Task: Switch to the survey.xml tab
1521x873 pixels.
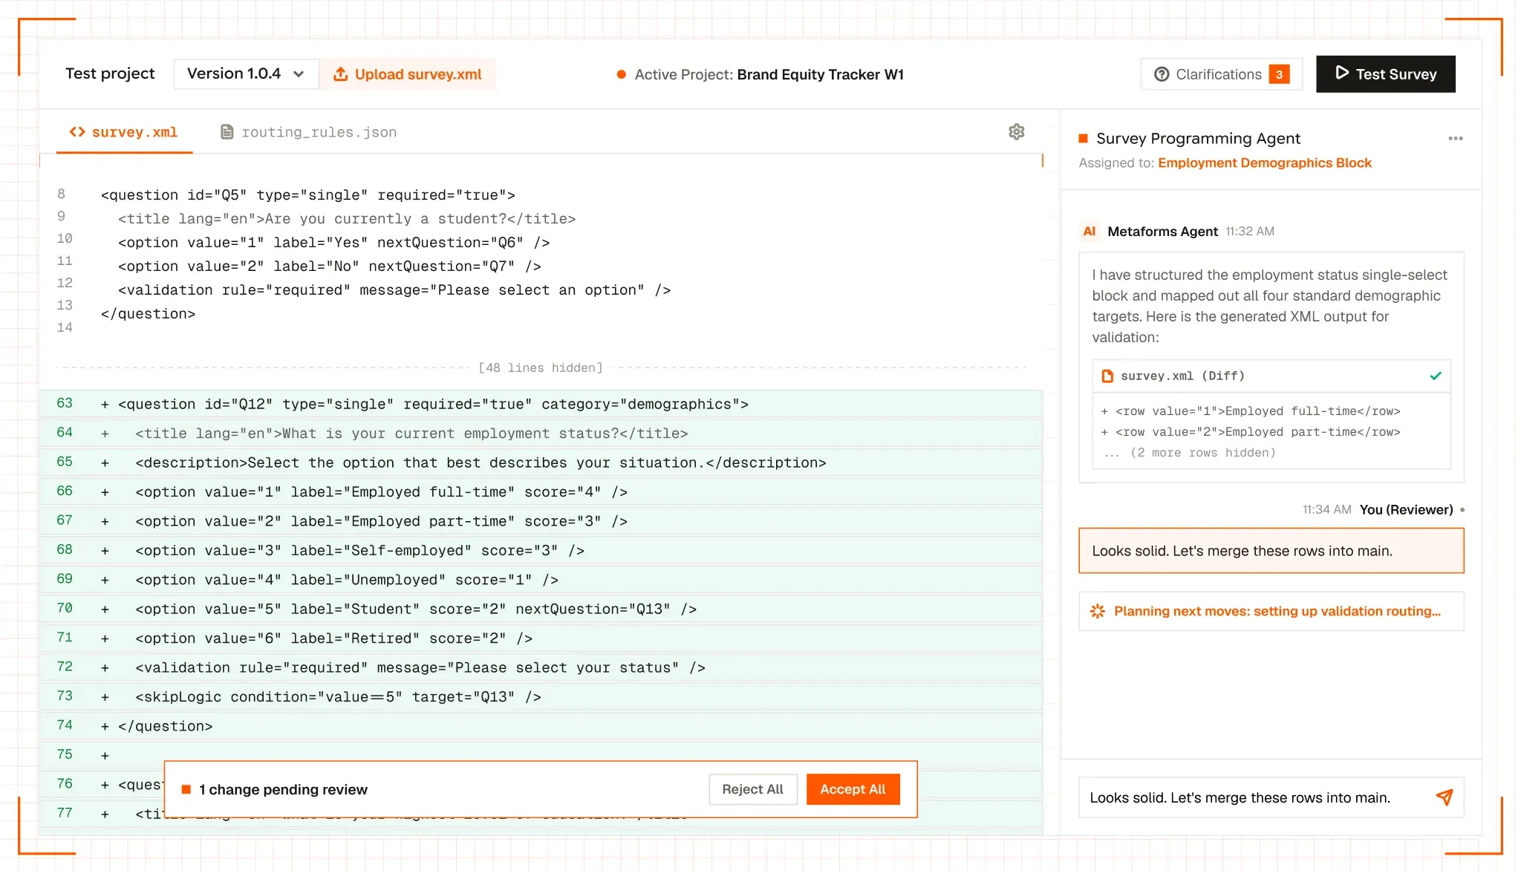Action: pos(124,132)
